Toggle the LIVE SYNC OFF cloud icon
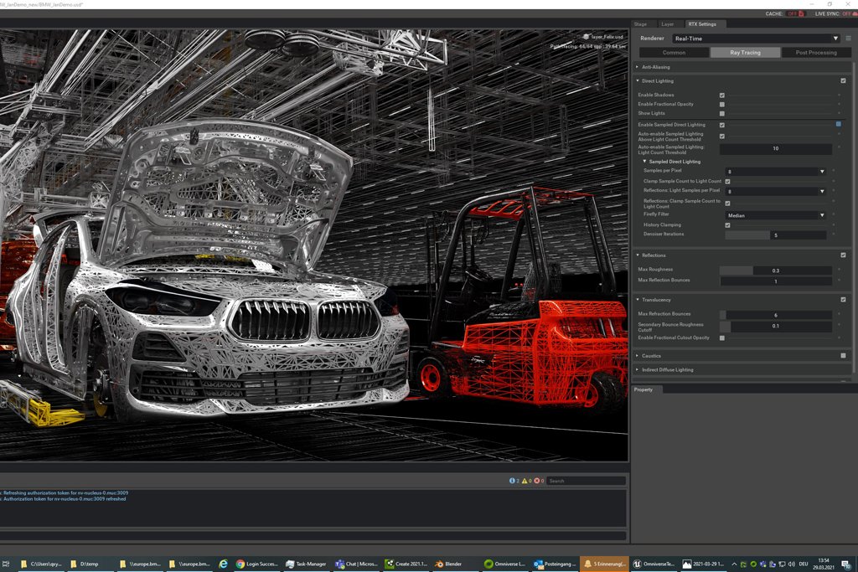 pos(855,13)
